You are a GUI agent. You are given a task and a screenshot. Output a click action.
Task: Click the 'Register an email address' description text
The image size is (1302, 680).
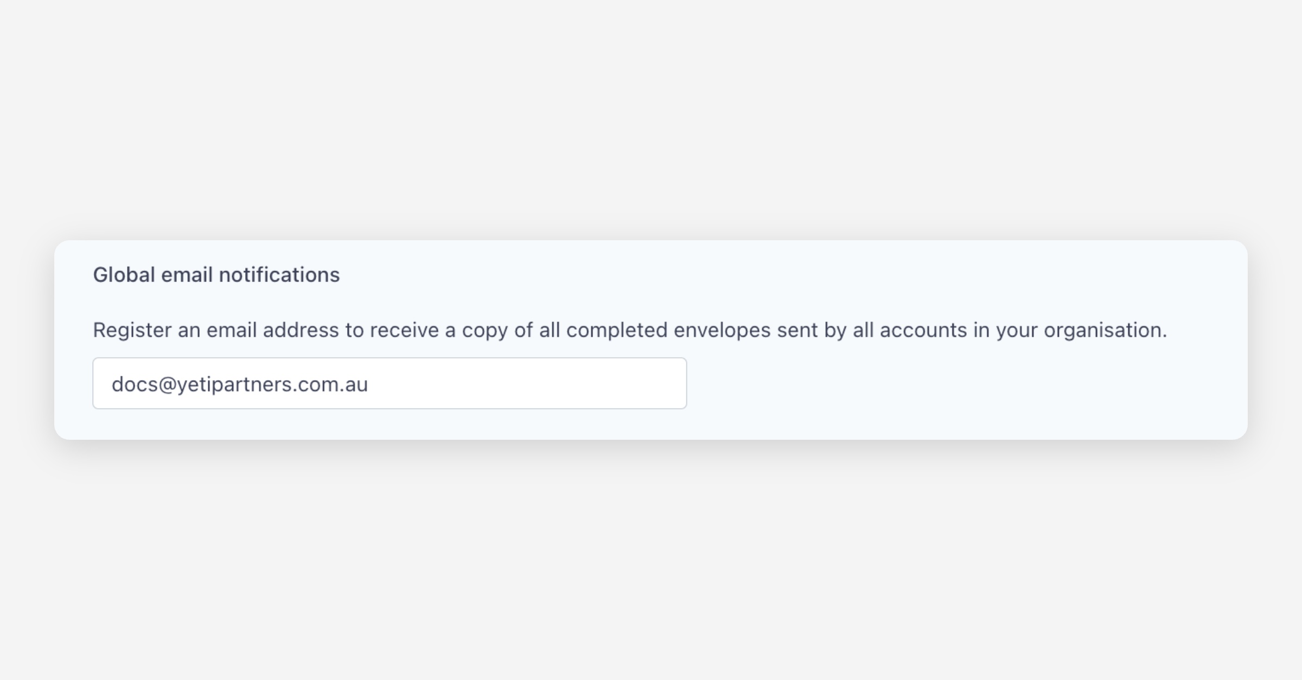click(629, 330)
